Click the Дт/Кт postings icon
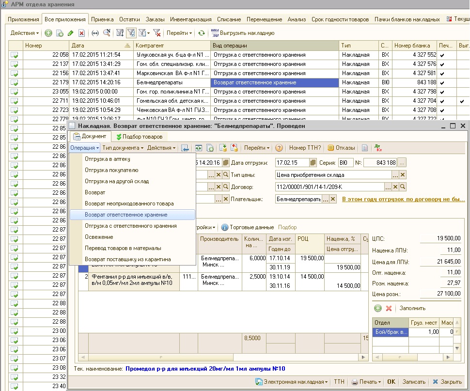 378,148
